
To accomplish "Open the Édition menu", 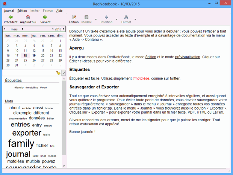I will 22,11.
